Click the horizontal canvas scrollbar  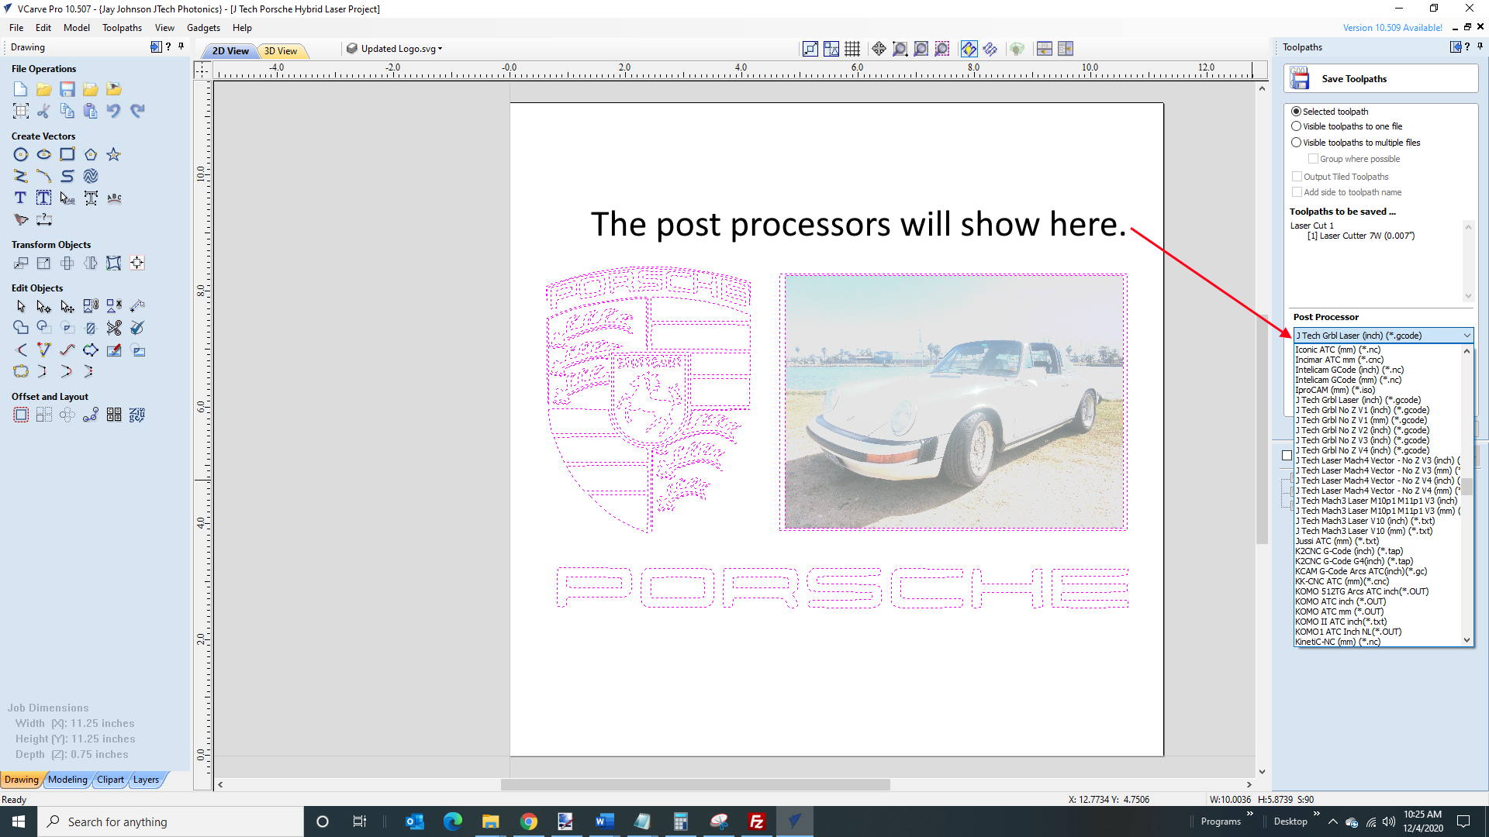pyautogui.click(x=695, y=784)
